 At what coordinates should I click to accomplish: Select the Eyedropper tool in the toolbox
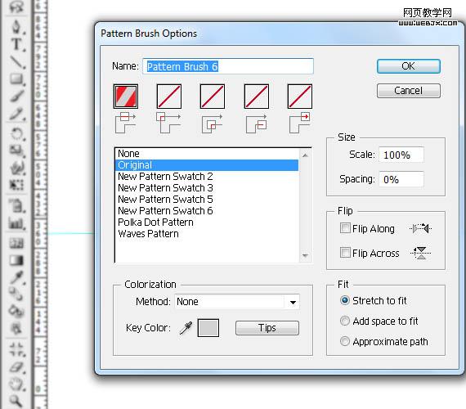16,277
